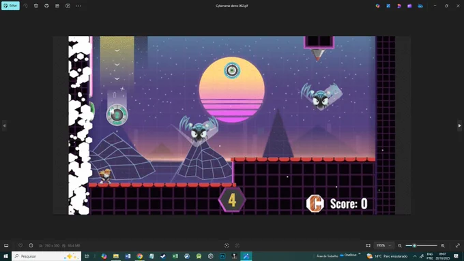Open Steam from the taskbar

point(163,256)
